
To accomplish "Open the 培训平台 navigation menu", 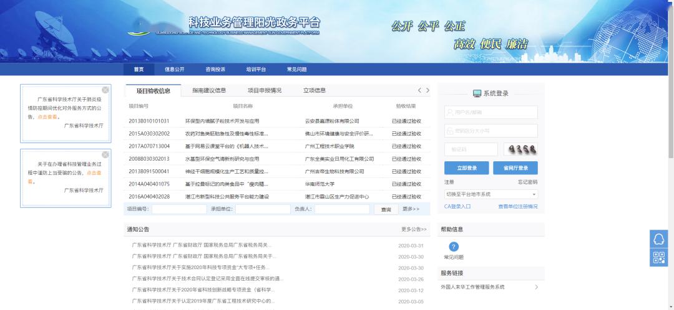I will click(256, 70).
